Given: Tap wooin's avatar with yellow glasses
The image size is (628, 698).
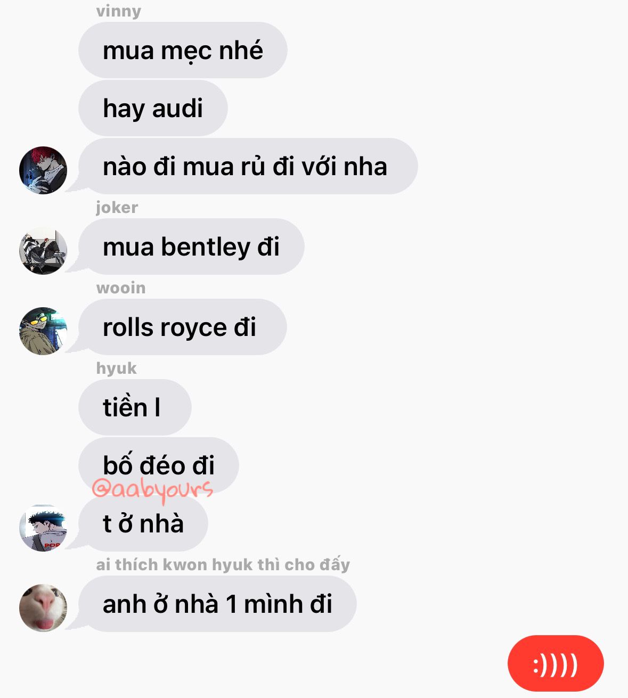Looking at the screenshot, I should pyautogui.click(x=43, y=331).
